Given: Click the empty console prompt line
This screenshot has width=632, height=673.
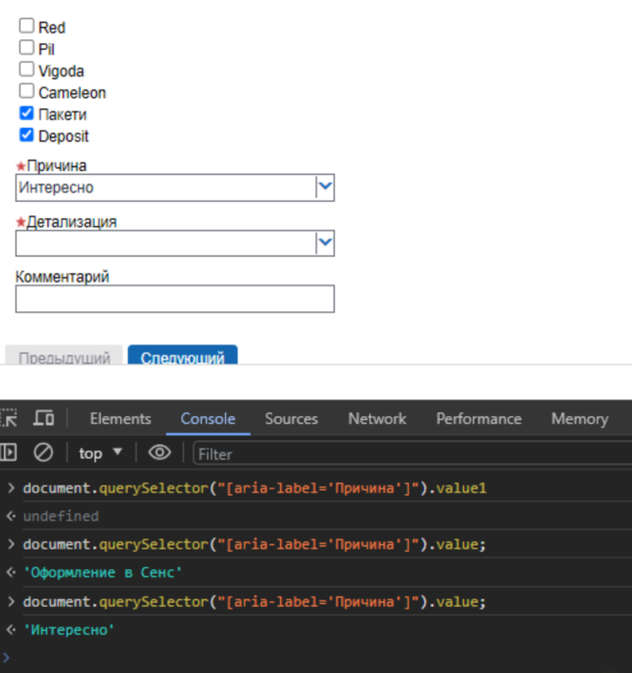Looking at the screenshot, I should click(x=316, y=657).
